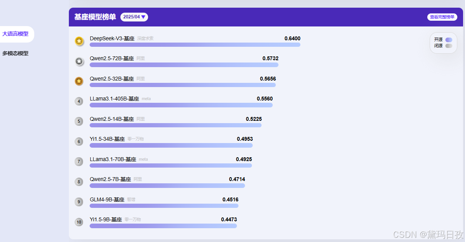Click the 基座模型榜单 header title
This screenshot has height=242, width=465.
pos(95,17)
